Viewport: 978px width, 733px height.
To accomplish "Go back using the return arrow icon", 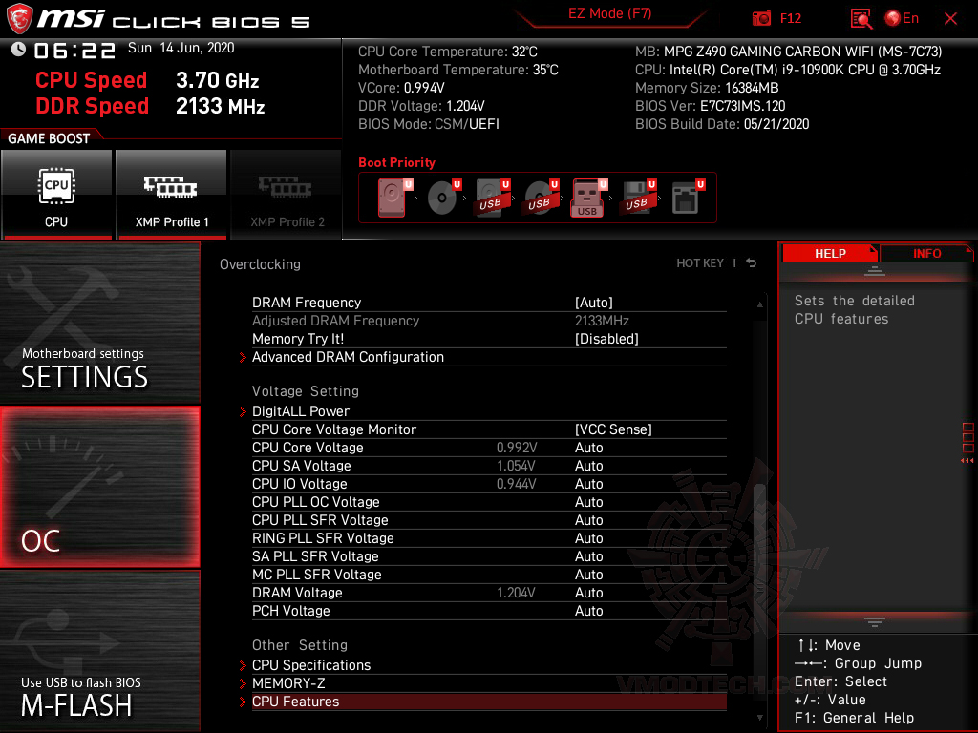I will (x=752, y=263).
